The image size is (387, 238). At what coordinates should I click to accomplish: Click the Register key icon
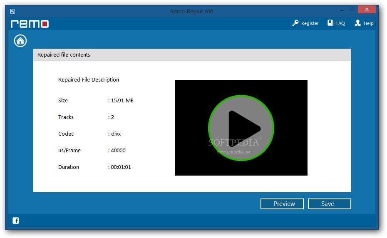coord(295,23)
